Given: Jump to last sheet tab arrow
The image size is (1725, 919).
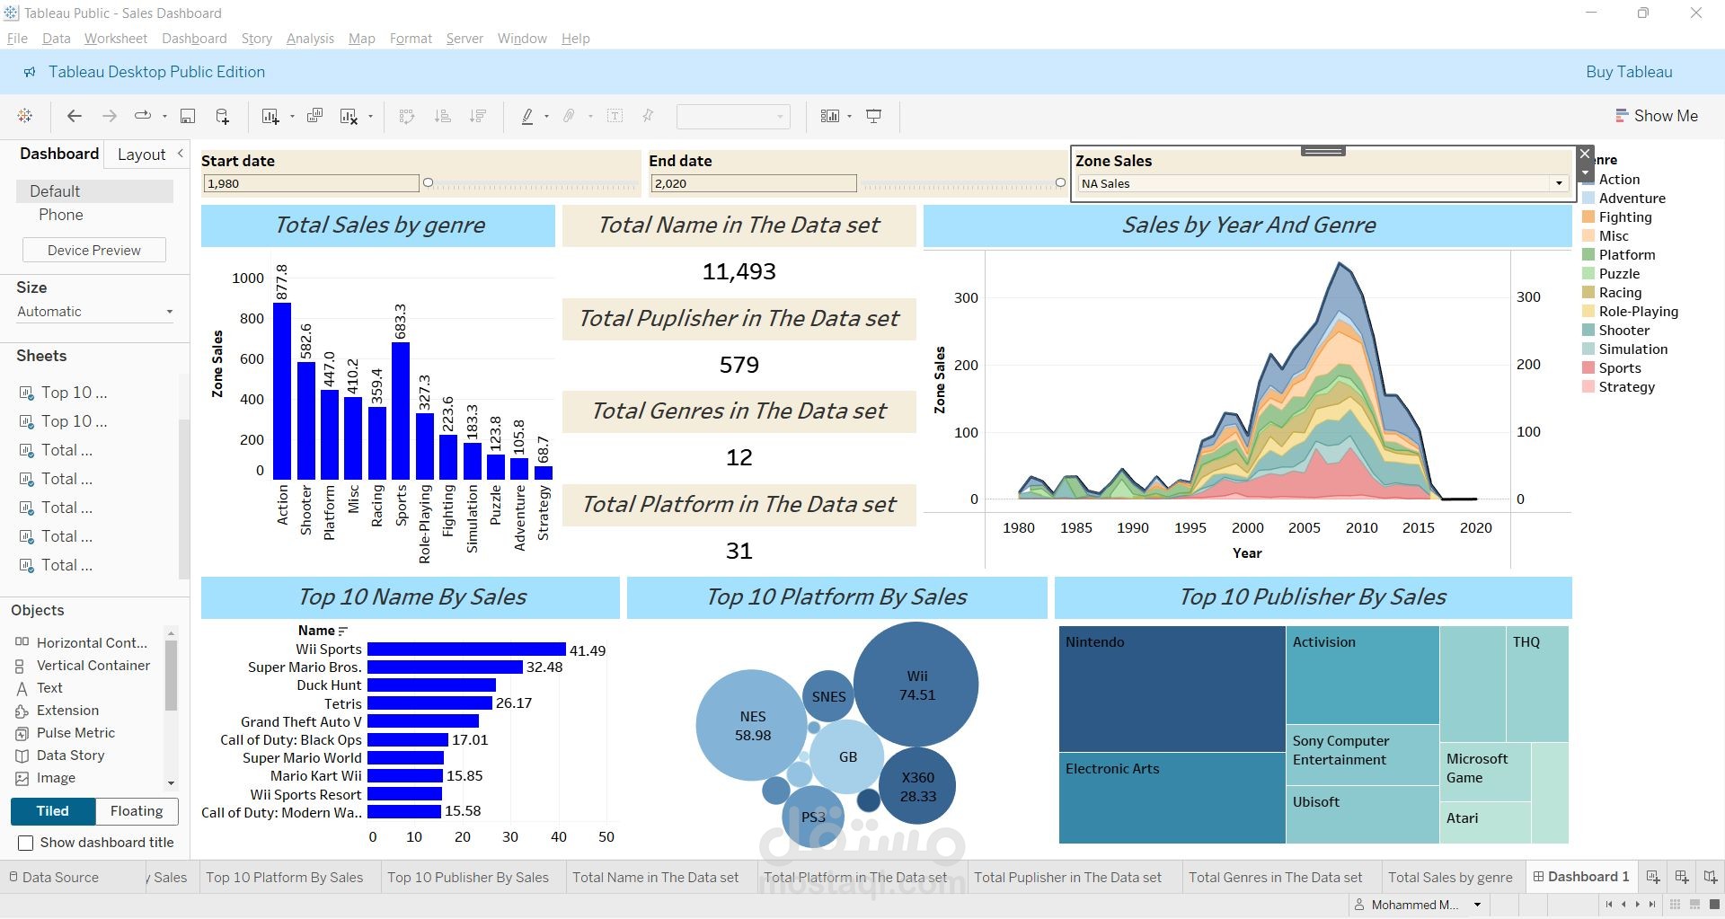Looking at the screenshot, I should tap(1652, 905).
